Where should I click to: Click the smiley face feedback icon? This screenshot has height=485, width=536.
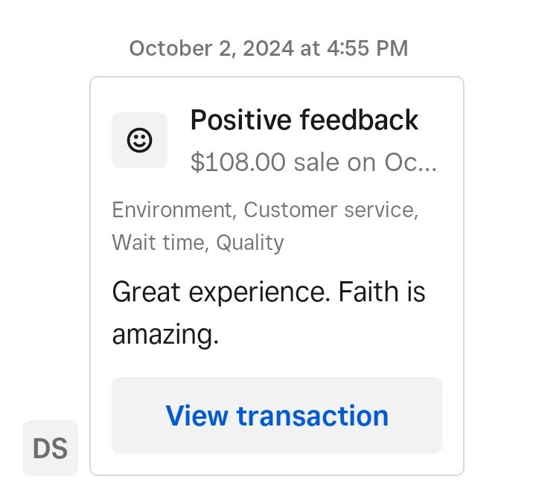139,140
